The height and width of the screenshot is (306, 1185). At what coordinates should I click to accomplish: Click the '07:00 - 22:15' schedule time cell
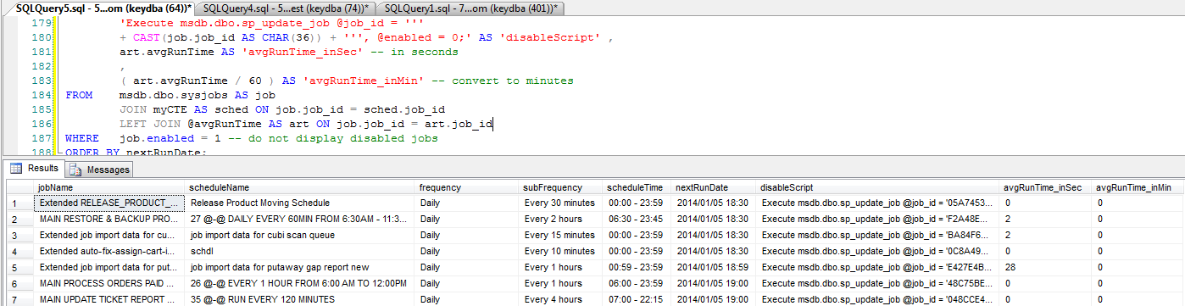637,299
